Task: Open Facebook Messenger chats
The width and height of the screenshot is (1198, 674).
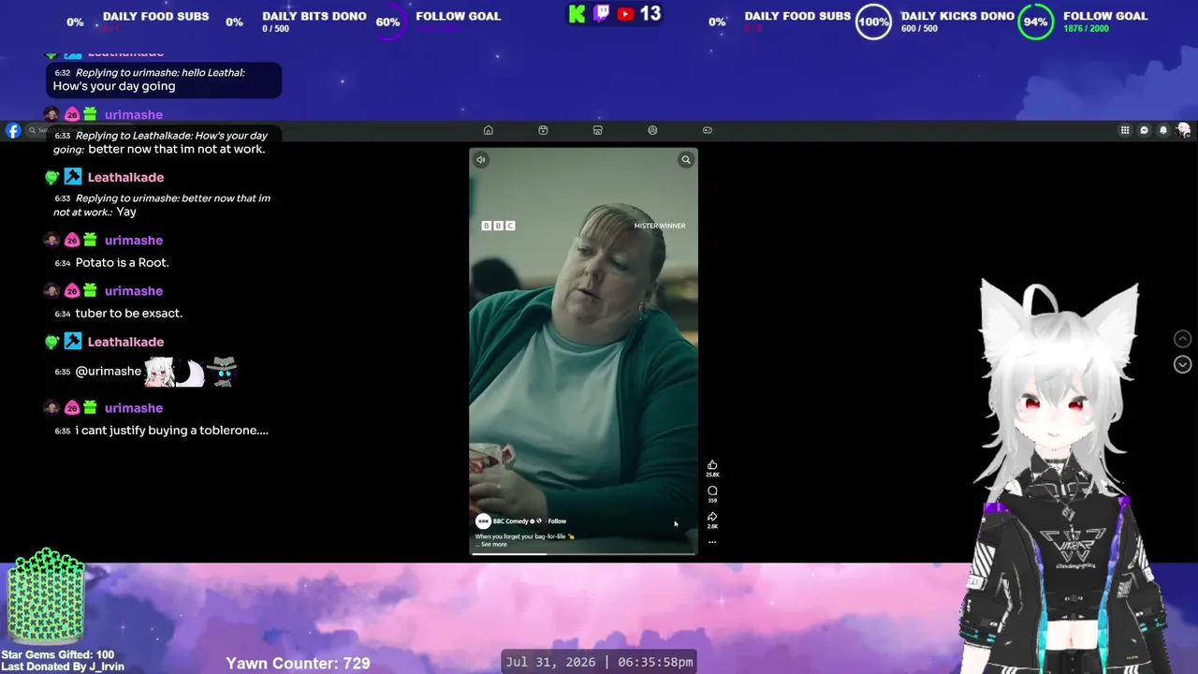Action: [1144, 130]
